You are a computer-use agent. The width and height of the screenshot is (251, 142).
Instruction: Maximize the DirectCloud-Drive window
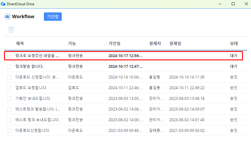click(233, 4)
